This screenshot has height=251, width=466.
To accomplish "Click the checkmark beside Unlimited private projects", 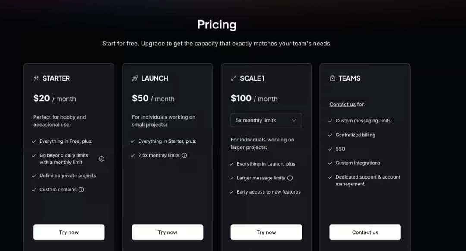I will [x=34, y=176].
